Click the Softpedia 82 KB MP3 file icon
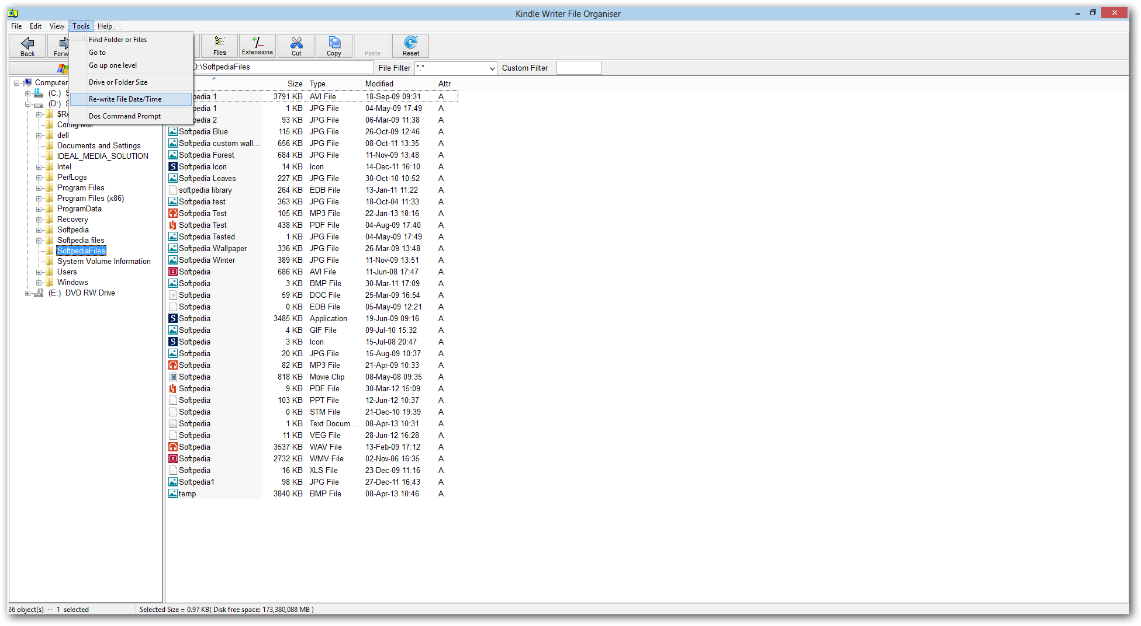This screenshot has width=1141, height=626. [x=173, y=366]
